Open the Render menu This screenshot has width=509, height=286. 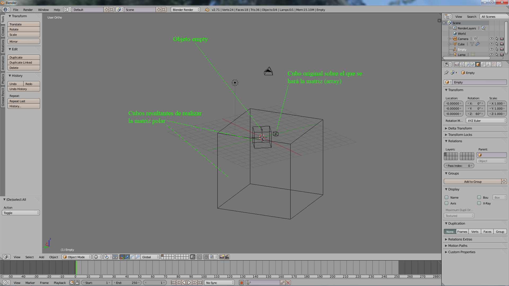point(28,10)
